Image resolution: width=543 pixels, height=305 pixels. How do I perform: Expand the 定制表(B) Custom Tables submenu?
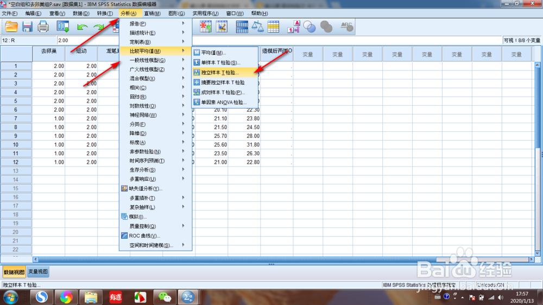click(155, 42)
